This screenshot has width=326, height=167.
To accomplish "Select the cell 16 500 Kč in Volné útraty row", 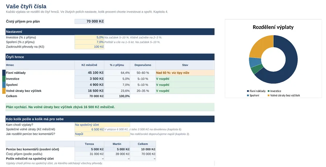I will (x=89, y=91).
